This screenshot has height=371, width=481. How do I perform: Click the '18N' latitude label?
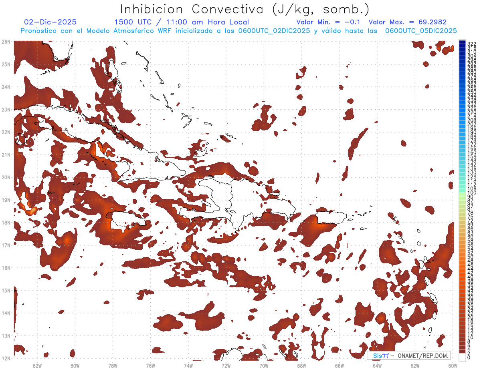pos(6,223)
